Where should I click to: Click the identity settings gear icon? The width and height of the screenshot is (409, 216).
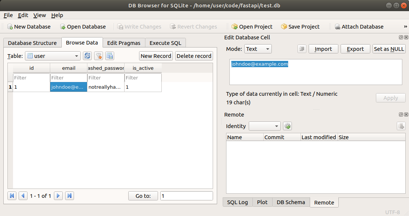coord(287,126)
